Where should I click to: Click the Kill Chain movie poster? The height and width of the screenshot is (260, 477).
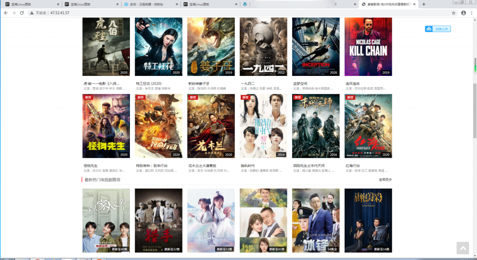[368, 47]
